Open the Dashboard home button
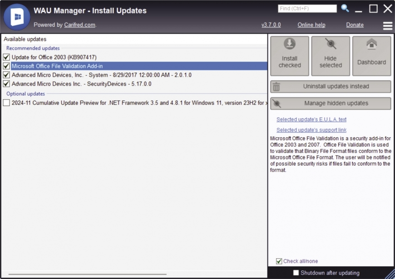Viewport: 395px width, 279px height. point(371,56)
